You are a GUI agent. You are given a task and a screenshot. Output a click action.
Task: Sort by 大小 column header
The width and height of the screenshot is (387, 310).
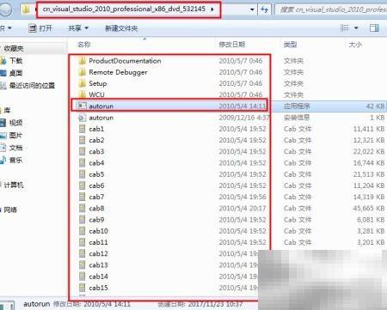click(355, 45)
